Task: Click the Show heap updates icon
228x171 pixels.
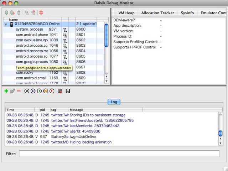Action: click(x=6, y=13)
